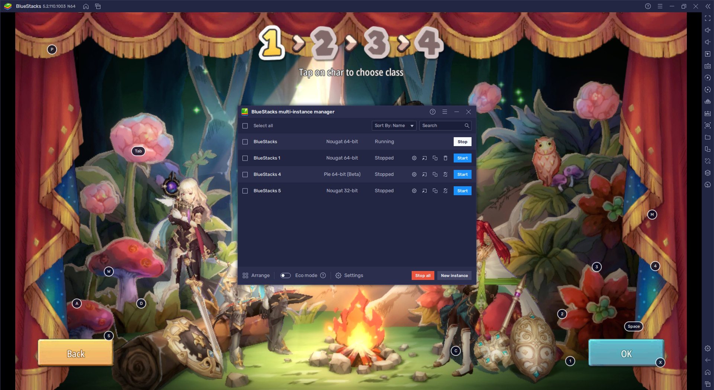The image size is (714, 390).
Task: Stop the running BlueStacks instance
Action: [x=462, y=142]
